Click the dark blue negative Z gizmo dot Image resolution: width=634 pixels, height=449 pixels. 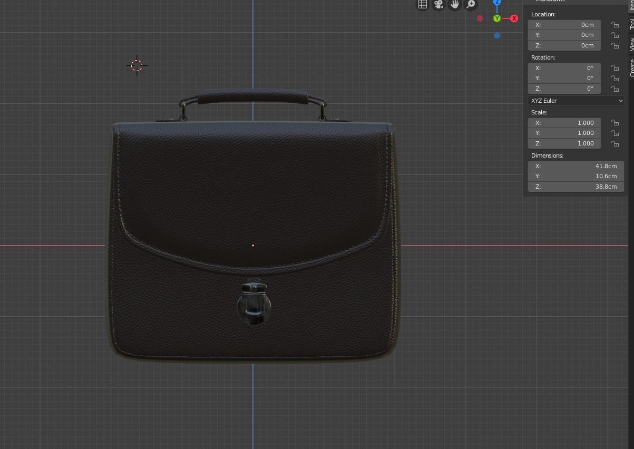coord(497,36)
